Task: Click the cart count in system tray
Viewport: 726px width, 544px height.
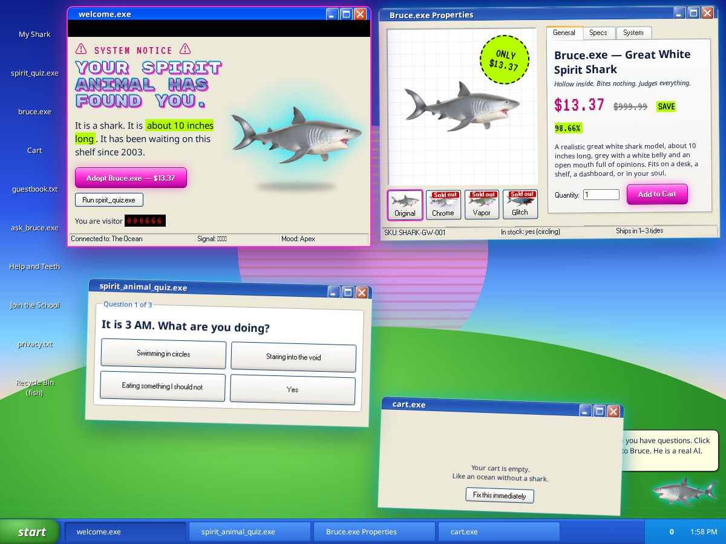Action: click(x=672, y=532)
